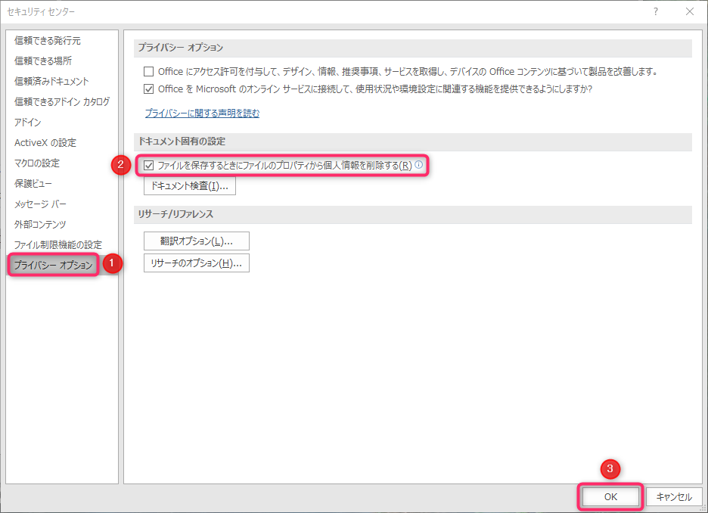Select メッセージ バー in the list
Viewport: 708px width, 513px height.
(40, 204)
